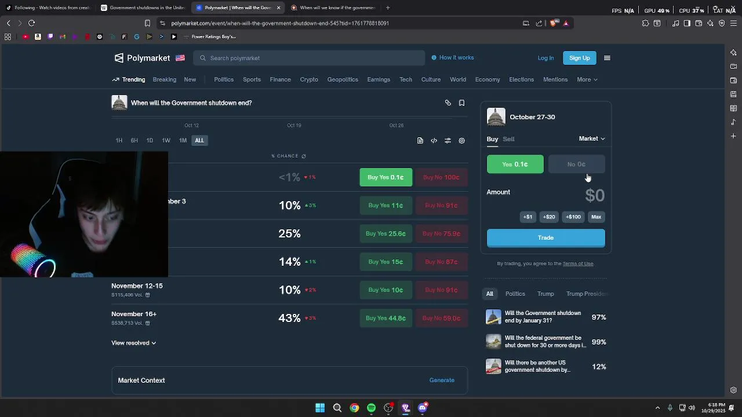The image size is (742, 417).
Task: Open the Breaking category
Action: 165,79
